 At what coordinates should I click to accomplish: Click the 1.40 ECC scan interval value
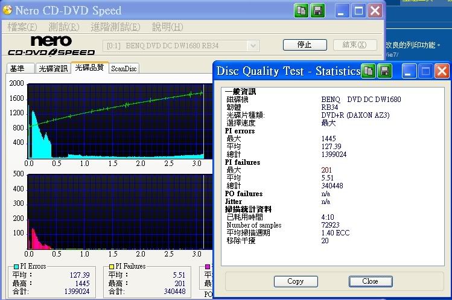coord(336,233)
